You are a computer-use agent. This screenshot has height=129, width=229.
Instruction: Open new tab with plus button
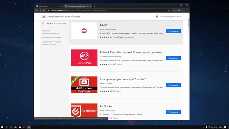[94, 6]
